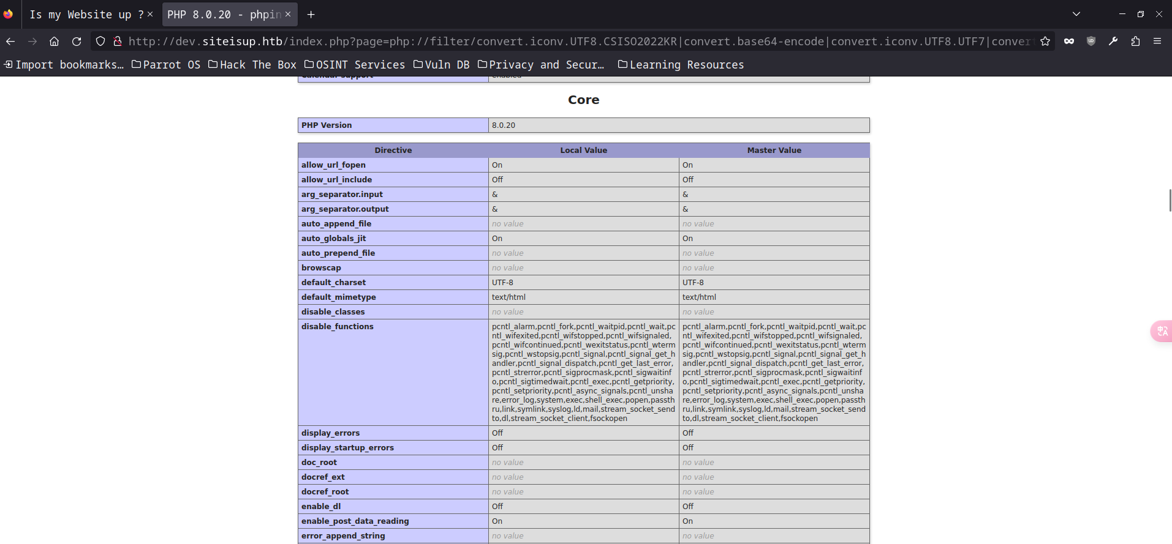Open the Firefox hamburger menu

tap(1157, 41)
